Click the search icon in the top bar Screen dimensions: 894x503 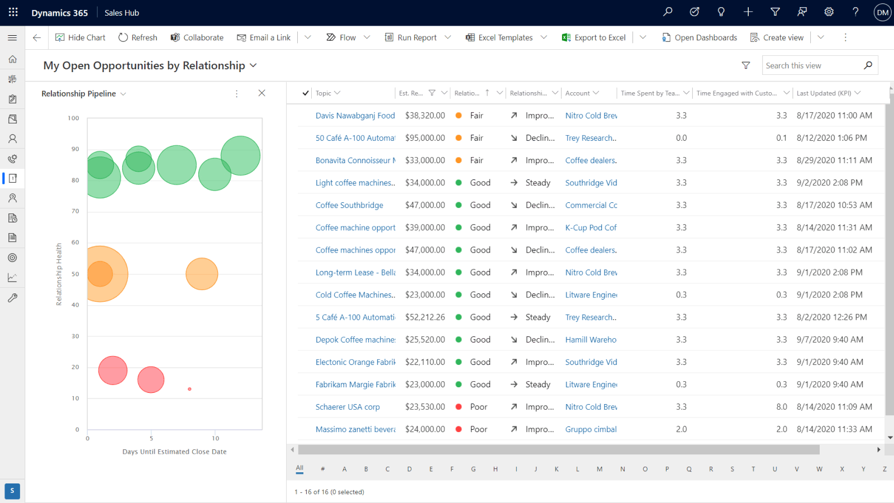[667, 12]
